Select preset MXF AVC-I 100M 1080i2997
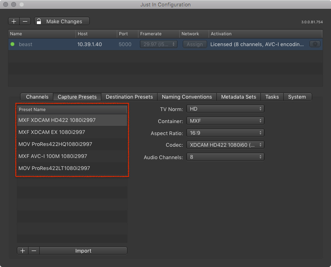This screenshot has height=267, width=331. [72, 156]
